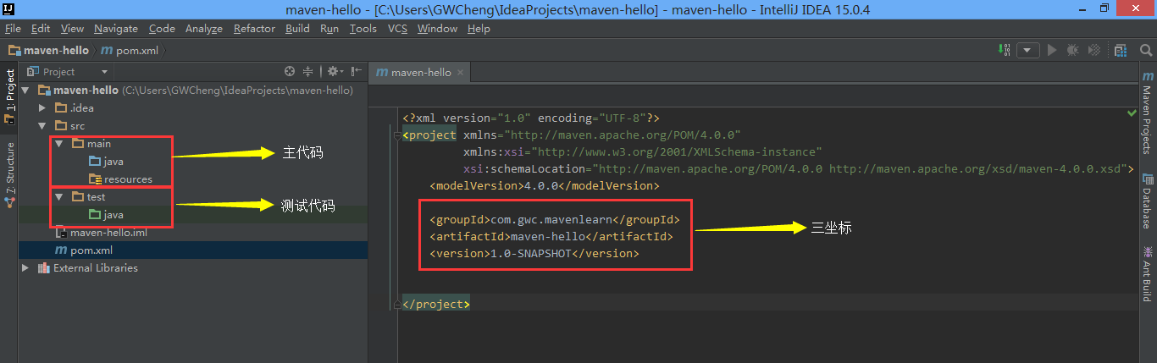Image resolution: width=1157 pixels, height=363 pixels.
Task: Open the Project Structure icon
Action: click(1121, 50)
